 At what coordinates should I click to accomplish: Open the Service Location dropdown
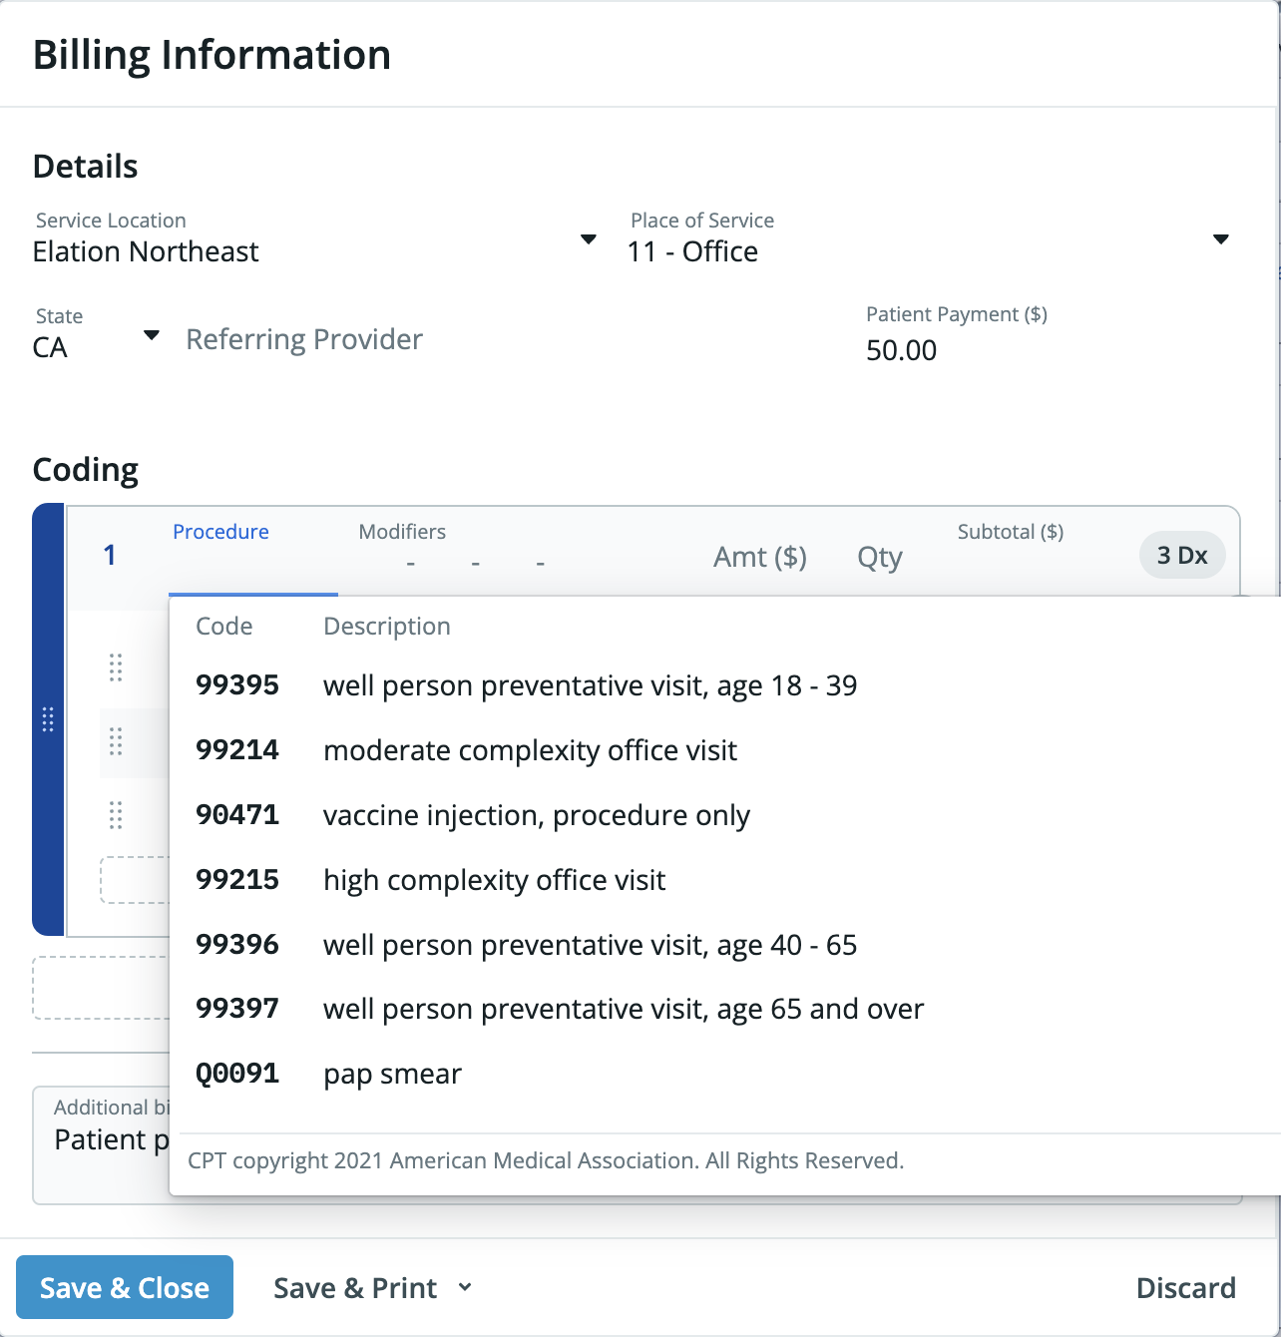click(589, 238)
